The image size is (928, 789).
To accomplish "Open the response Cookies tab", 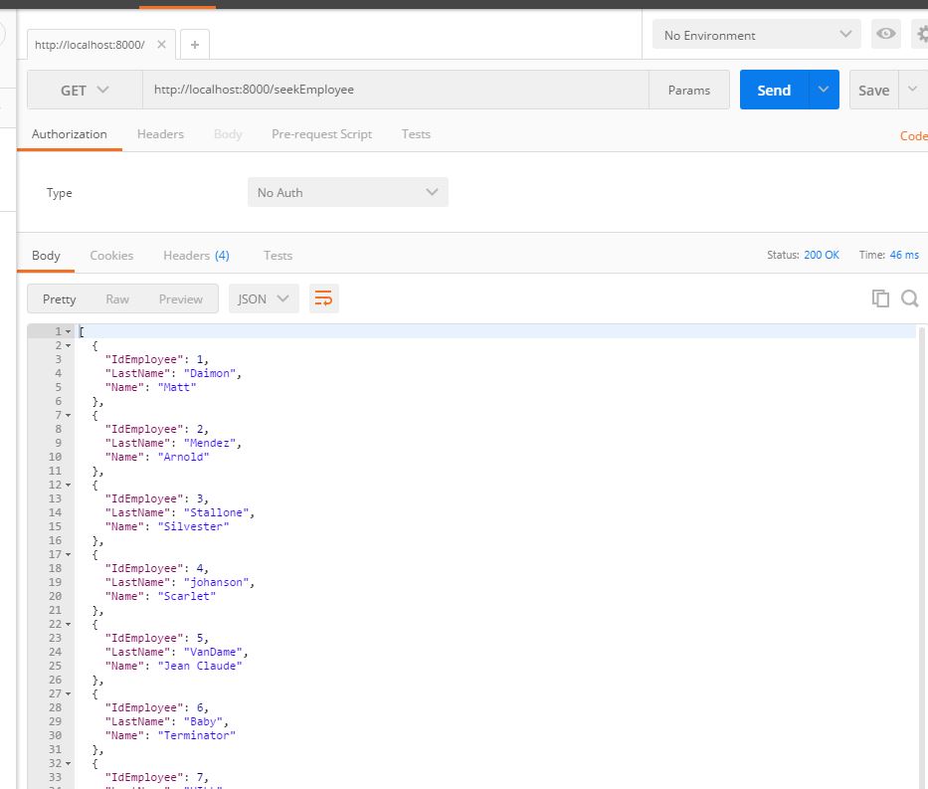I will (x=111, y=255).
